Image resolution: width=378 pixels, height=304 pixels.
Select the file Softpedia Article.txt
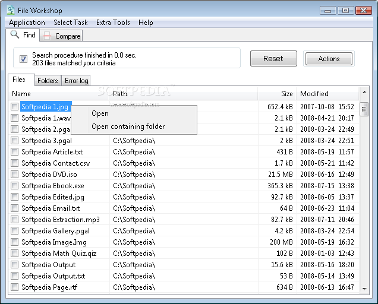click(x=52, y=152)
